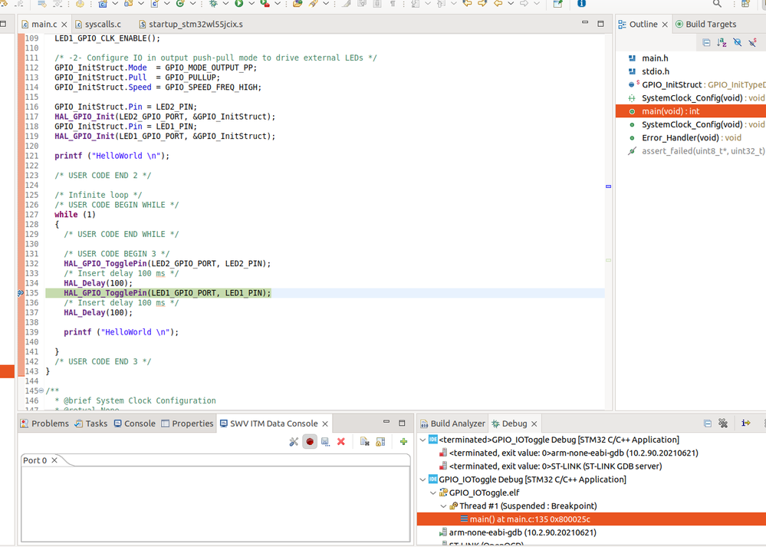Viewport: 766px width, 547px height.
Task: Toggle the code fold marker at line 145
Action: 41,390
